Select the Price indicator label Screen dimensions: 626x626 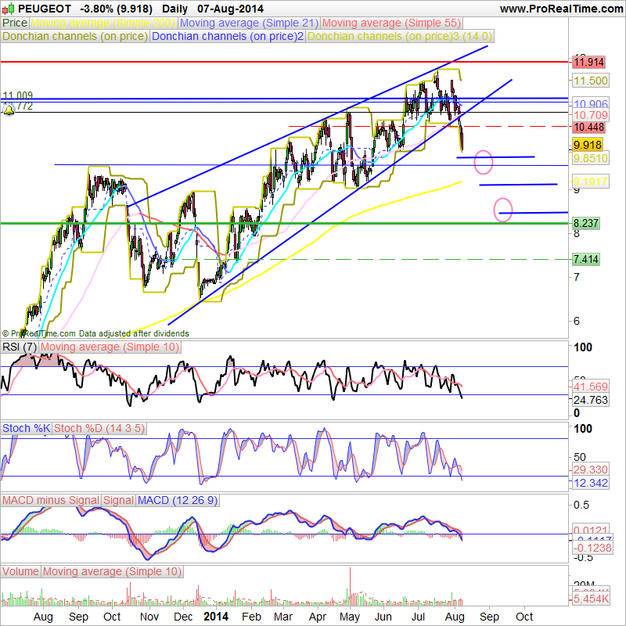tap(15, 23)
